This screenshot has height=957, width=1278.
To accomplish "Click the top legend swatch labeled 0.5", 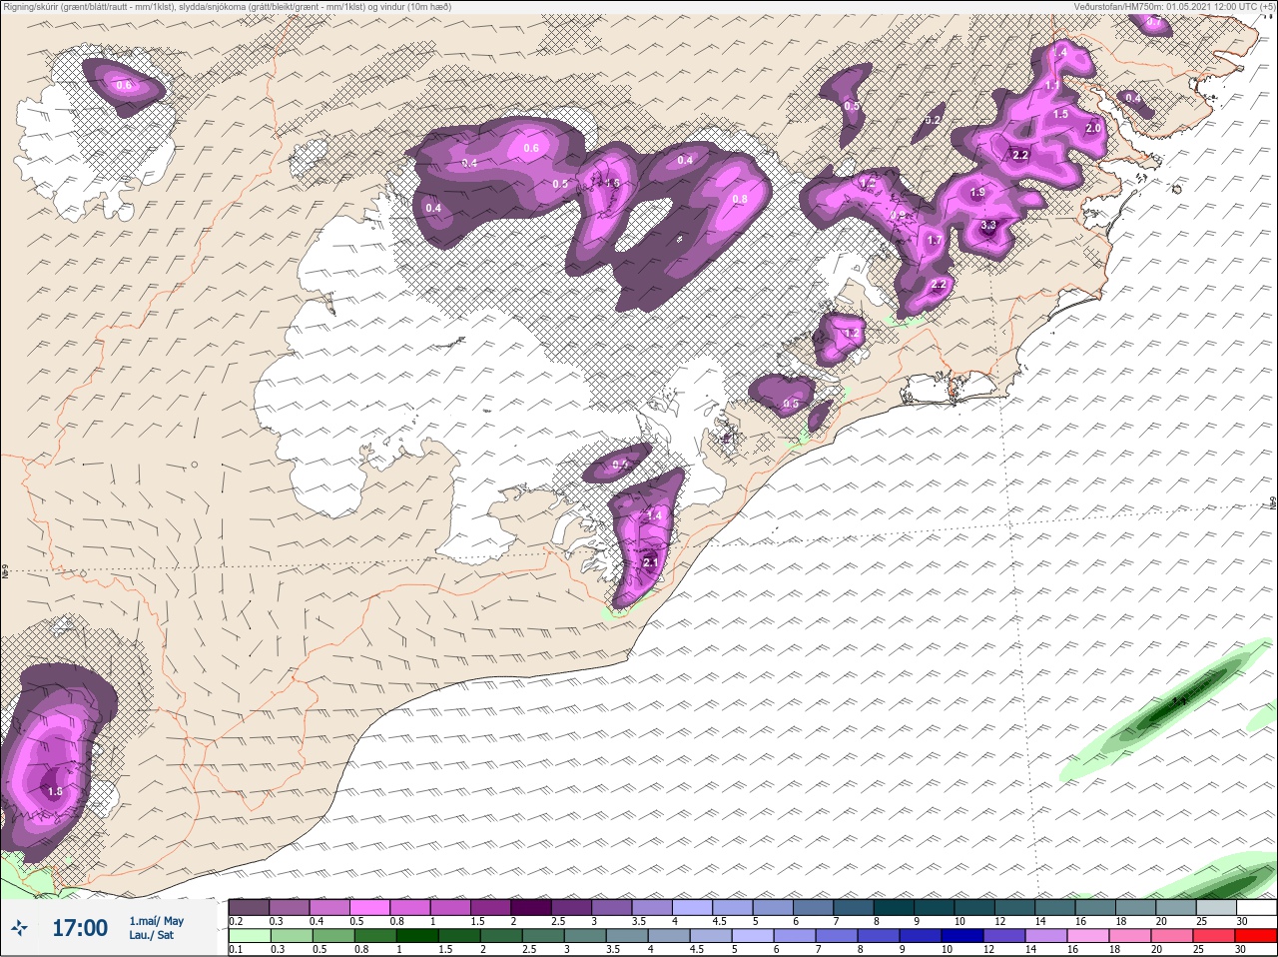I will pos(369,907).
